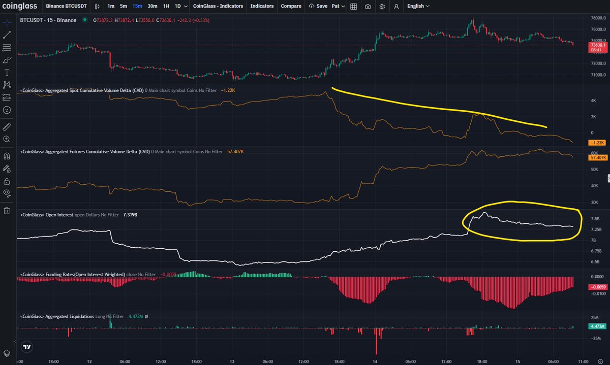Image resolution: width=610 pixels, height=365 pixels.
Task: Pick the ruler measure tool
Action: 7,126
